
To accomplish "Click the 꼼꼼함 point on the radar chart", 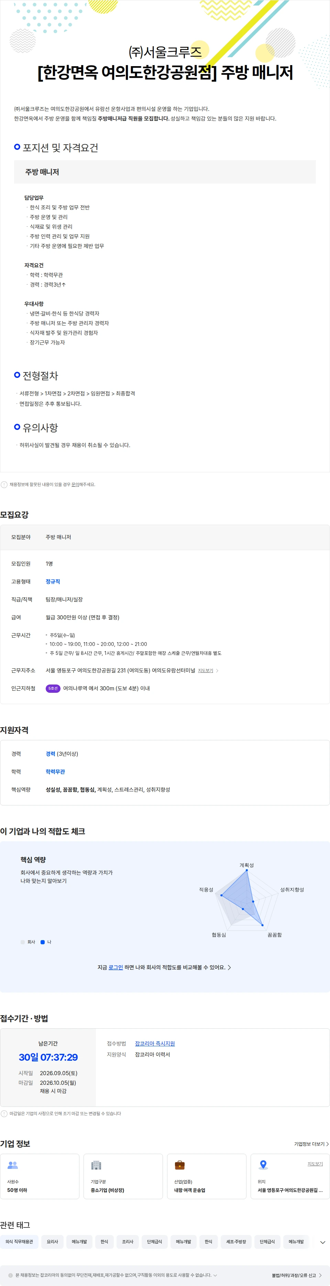I will tap(263, 925).
